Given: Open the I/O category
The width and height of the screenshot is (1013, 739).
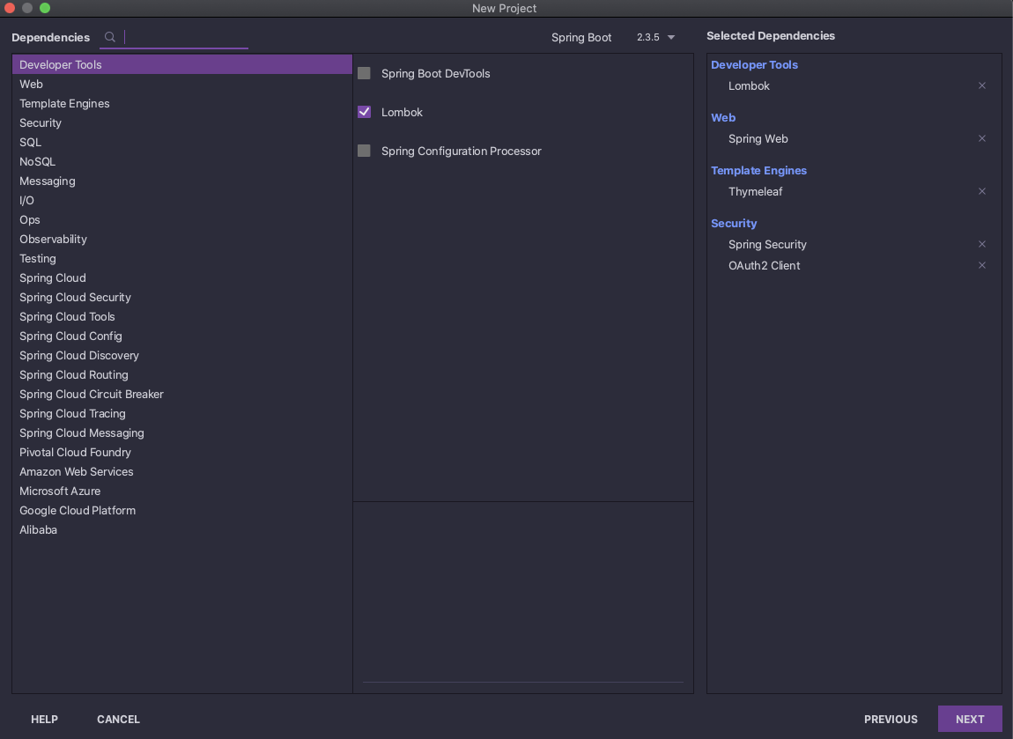Looking at the screenshot, I should click(x=182, y=200).
